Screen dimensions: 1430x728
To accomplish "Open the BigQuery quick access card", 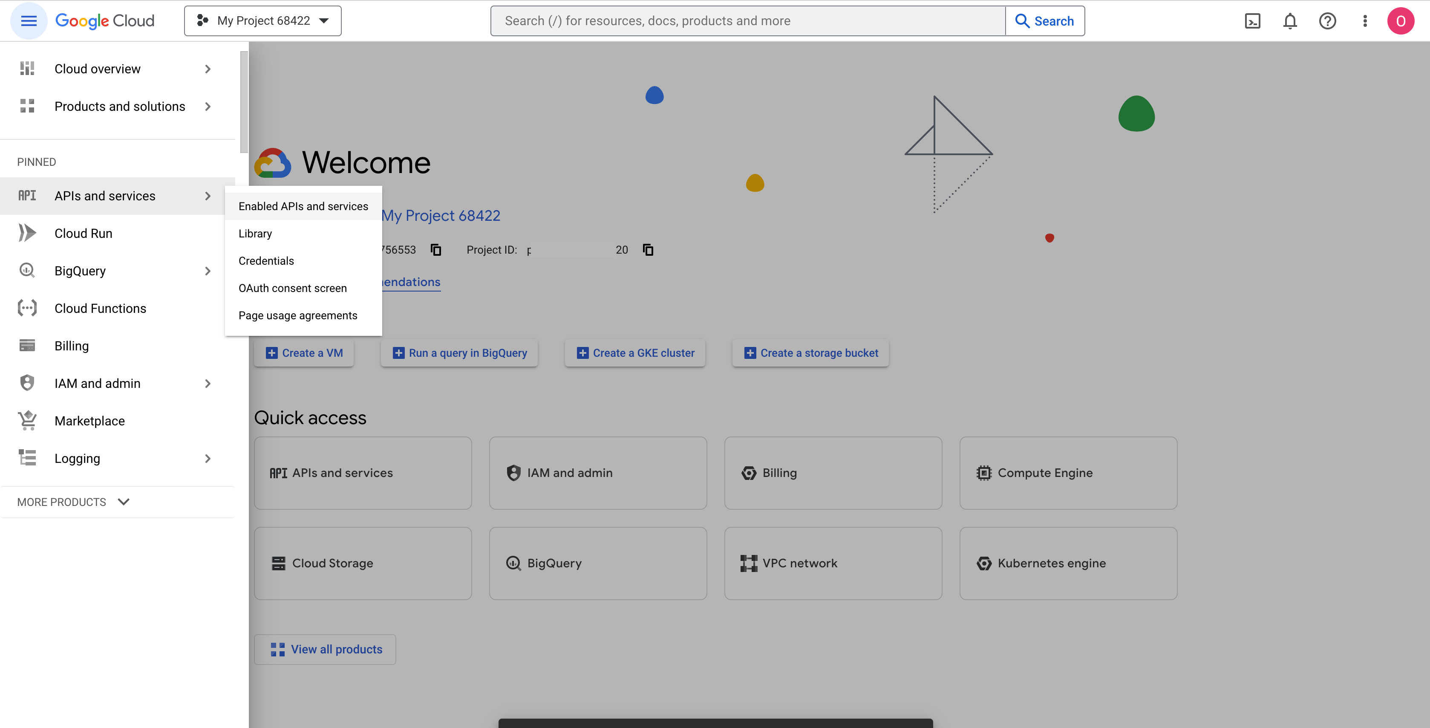I will click(x=598, y=563).
